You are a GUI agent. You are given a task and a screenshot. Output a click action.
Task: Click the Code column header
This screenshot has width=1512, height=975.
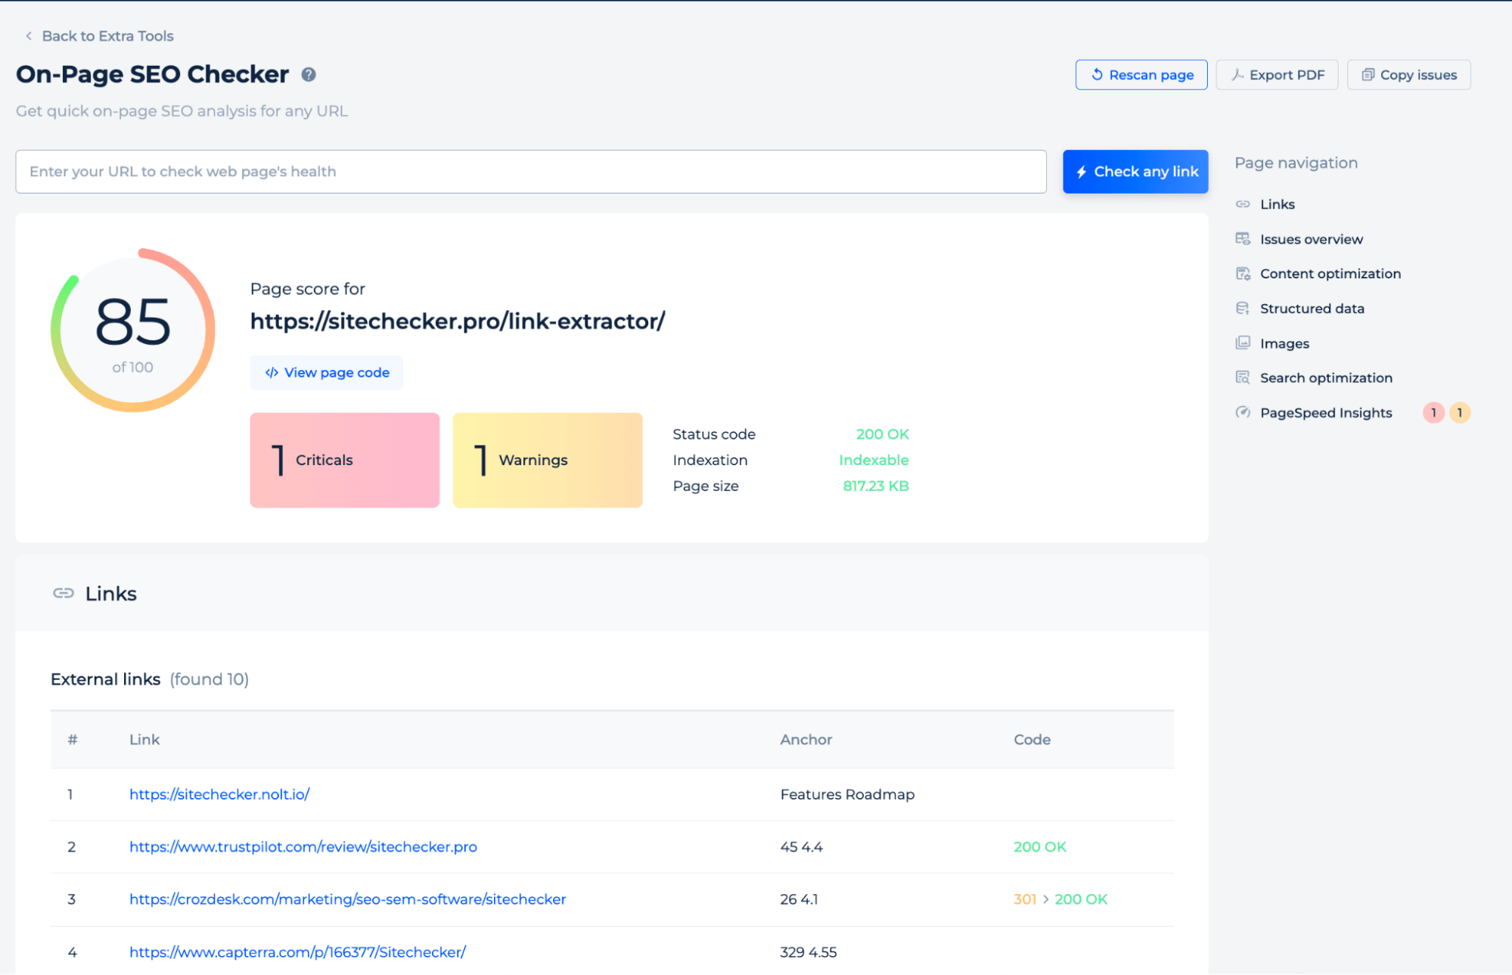[x=1032, y=740]
